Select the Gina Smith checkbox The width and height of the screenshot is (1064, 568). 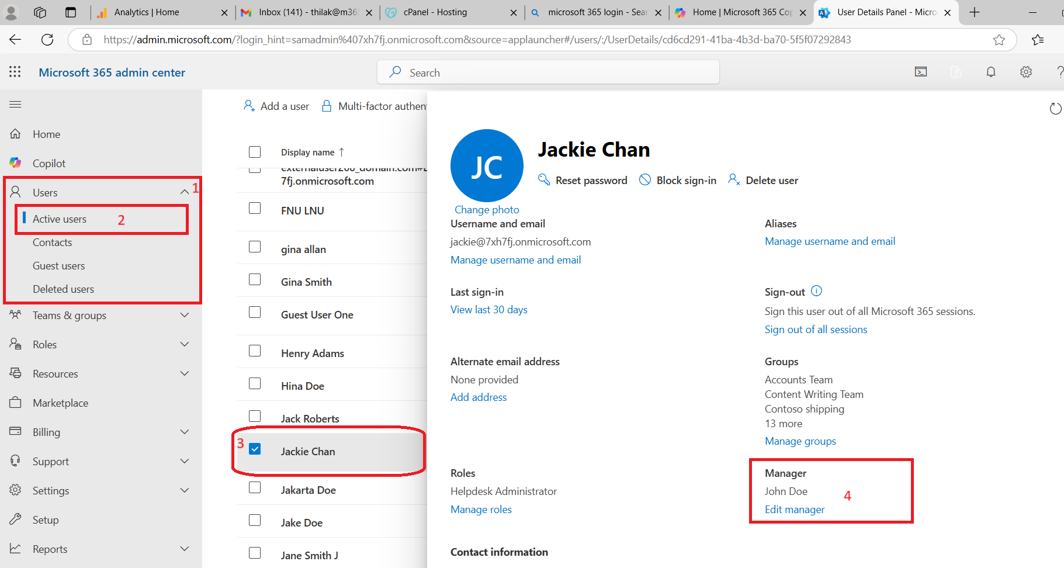[255, 279]
